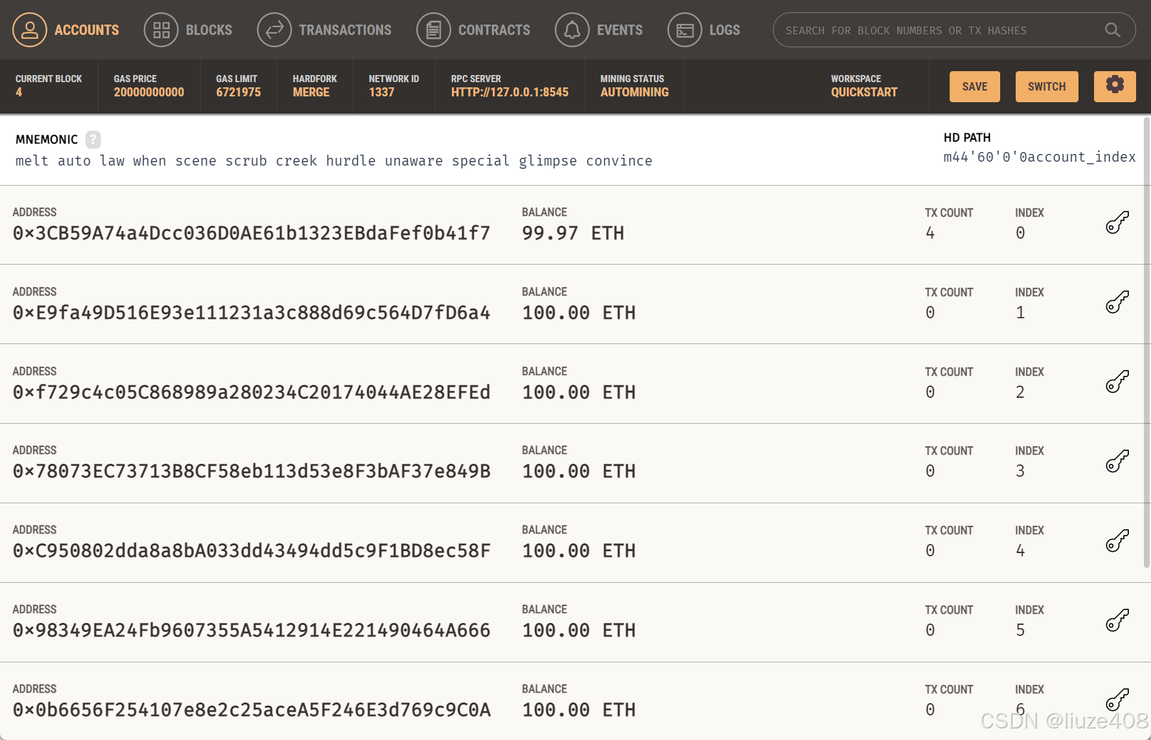
Task: Click the Events bell icon
Action: 572,30
